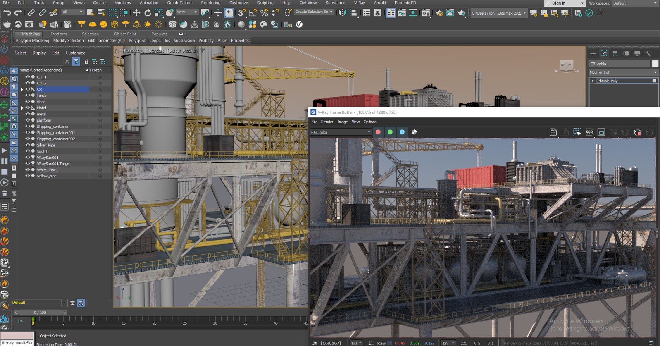Toggle visibility of yellow_pipe object
This screenshot has height=346, width=660.
click(28, 176)
